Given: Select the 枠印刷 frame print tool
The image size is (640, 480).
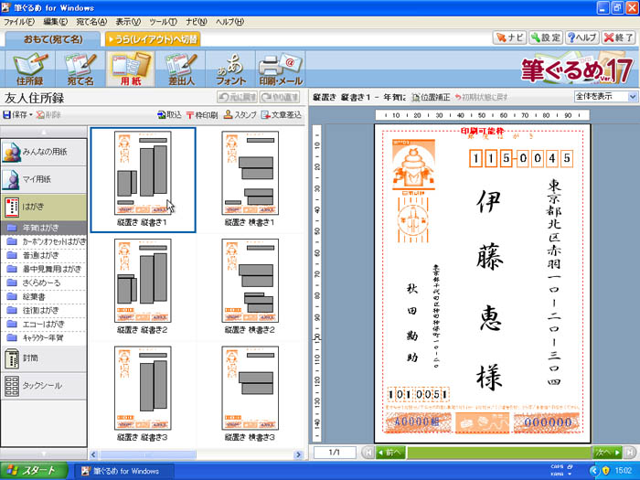Looking at the screenshot, I should pyautogui.click(x=201, y=115).
